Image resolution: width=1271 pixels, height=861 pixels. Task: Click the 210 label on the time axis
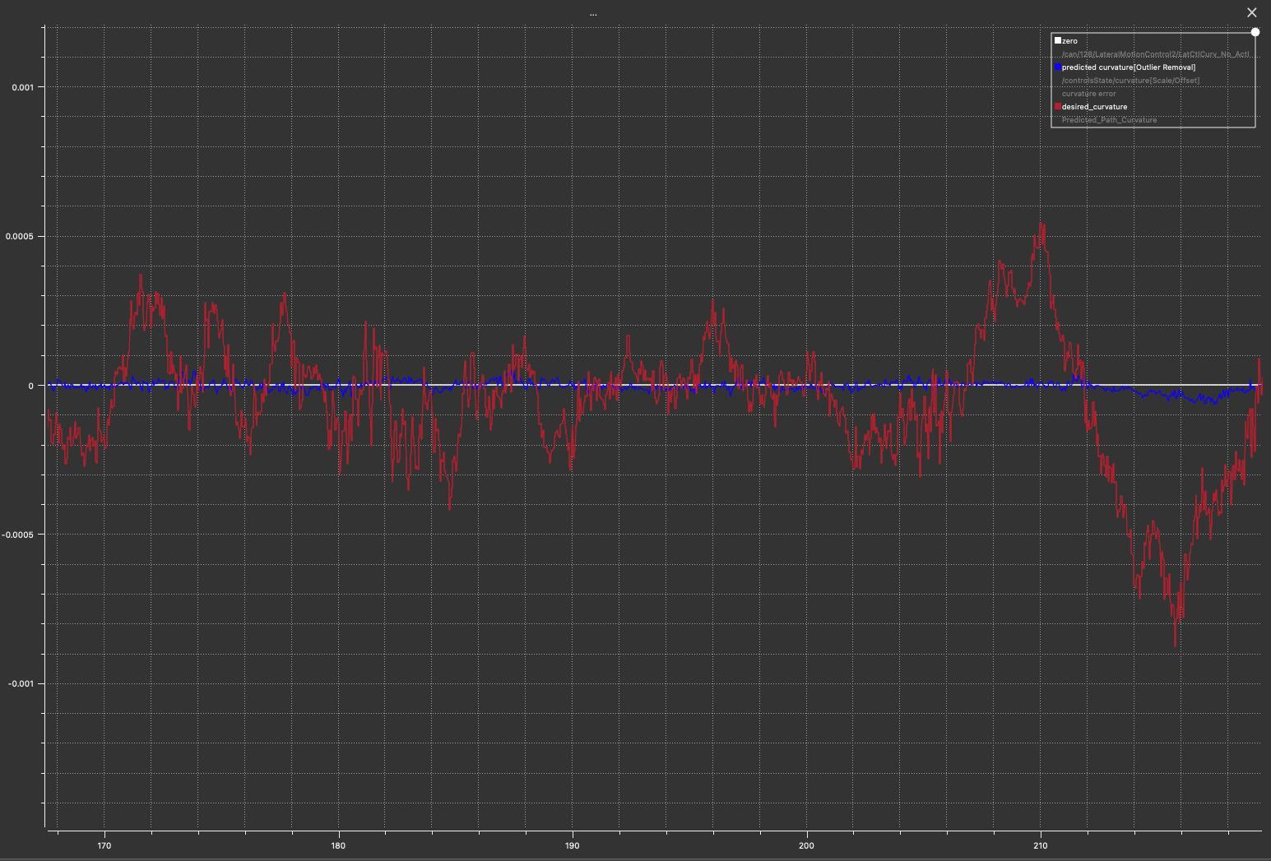click(1041, 845)
